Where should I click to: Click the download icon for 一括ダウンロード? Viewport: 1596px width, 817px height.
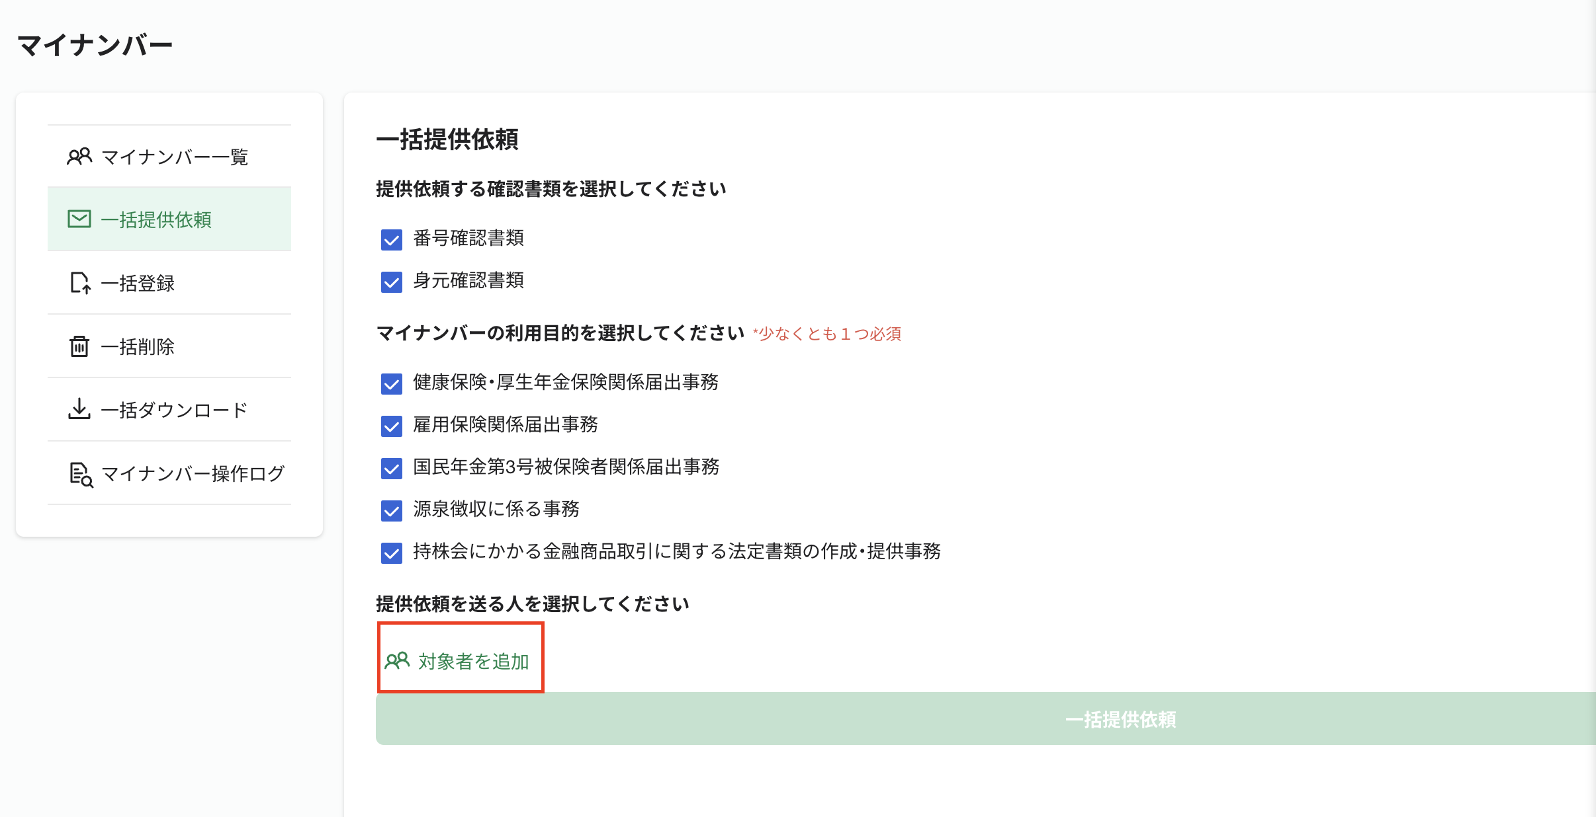79,408
